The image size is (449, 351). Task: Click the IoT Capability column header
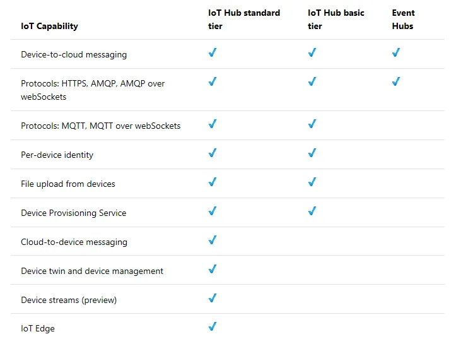[x=50, y=27]
